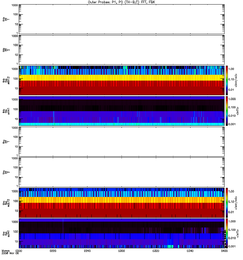
Task: Click the thb scm1 nT color bar
Action: [x=227, y=111]
